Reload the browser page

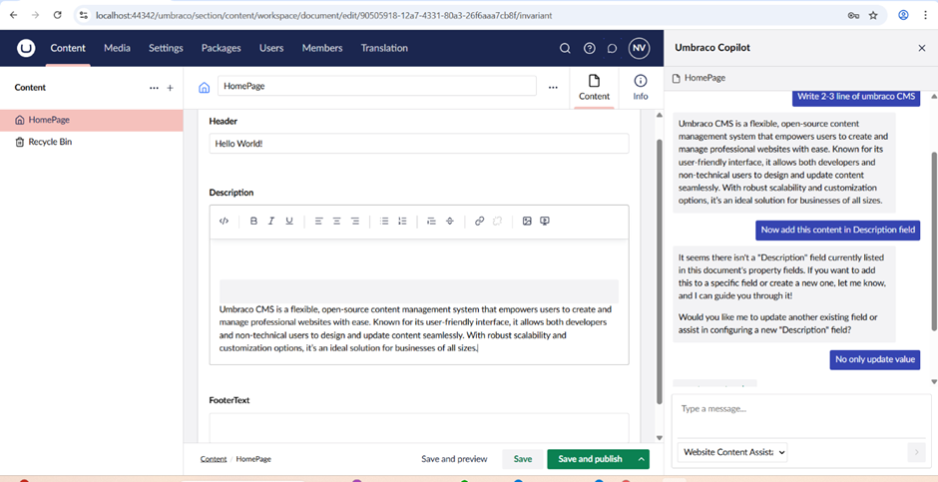(x=57, y=15)
